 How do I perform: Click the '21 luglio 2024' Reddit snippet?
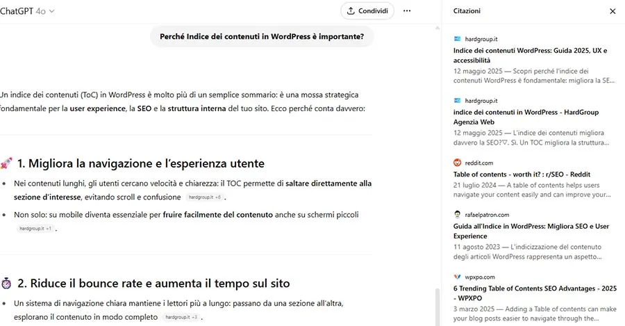532,190
